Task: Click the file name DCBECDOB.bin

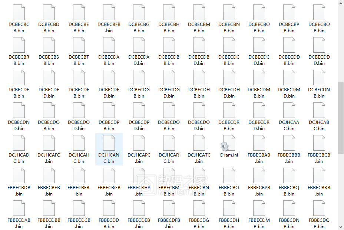Action: tap(49, 125)
